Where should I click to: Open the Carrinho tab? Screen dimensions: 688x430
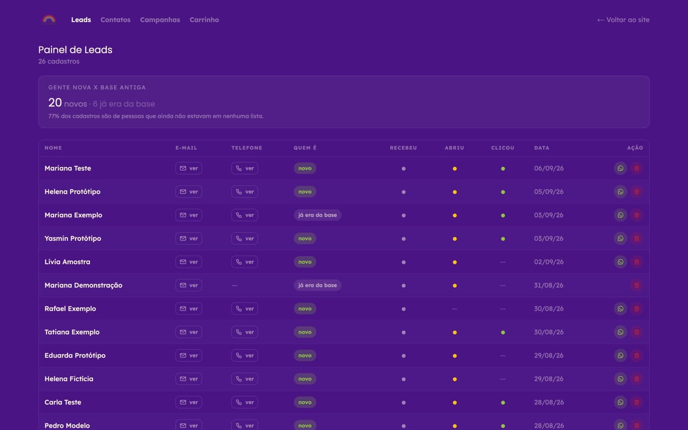[x=204, y=20]
